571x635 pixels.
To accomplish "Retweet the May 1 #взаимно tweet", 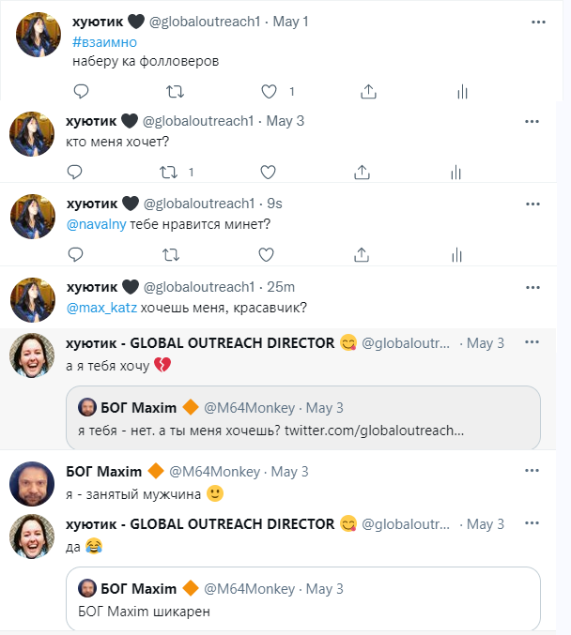I will pos(175,91).
